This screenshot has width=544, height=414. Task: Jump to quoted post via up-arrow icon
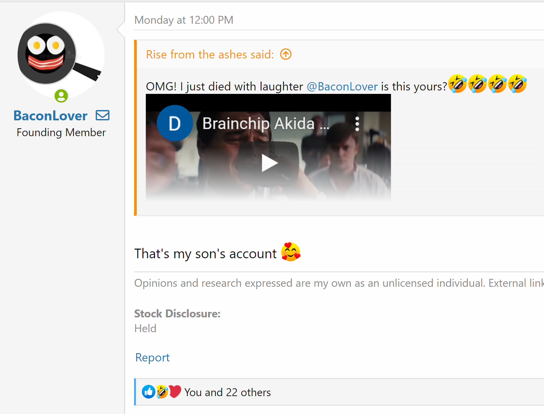point(286,54)
